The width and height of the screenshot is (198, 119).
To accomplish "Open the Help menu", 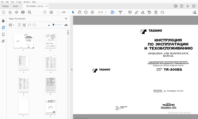I will point(34,2).
